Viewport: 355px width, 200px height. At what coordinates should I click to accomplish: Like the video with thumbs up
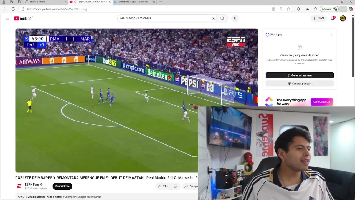pyautogui.click(x=163, y=186)
